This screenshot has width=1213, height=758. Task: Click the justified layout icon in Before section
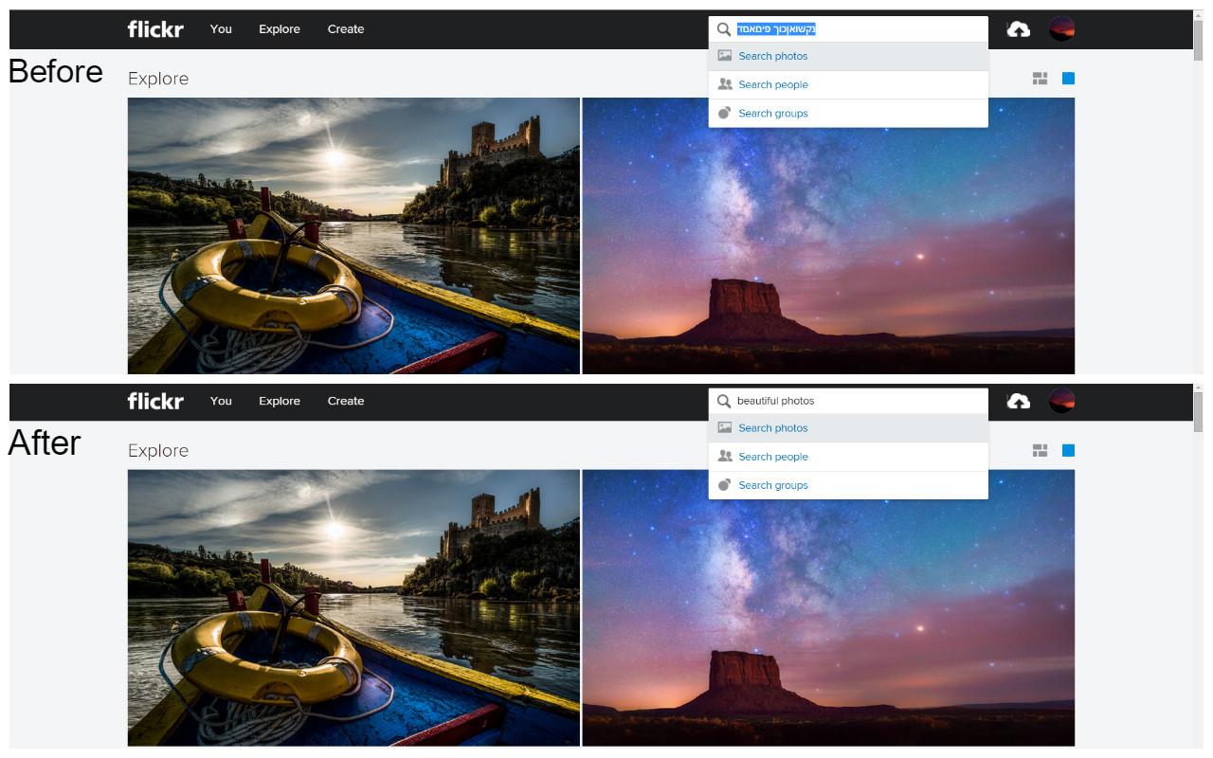[1040, 79]
